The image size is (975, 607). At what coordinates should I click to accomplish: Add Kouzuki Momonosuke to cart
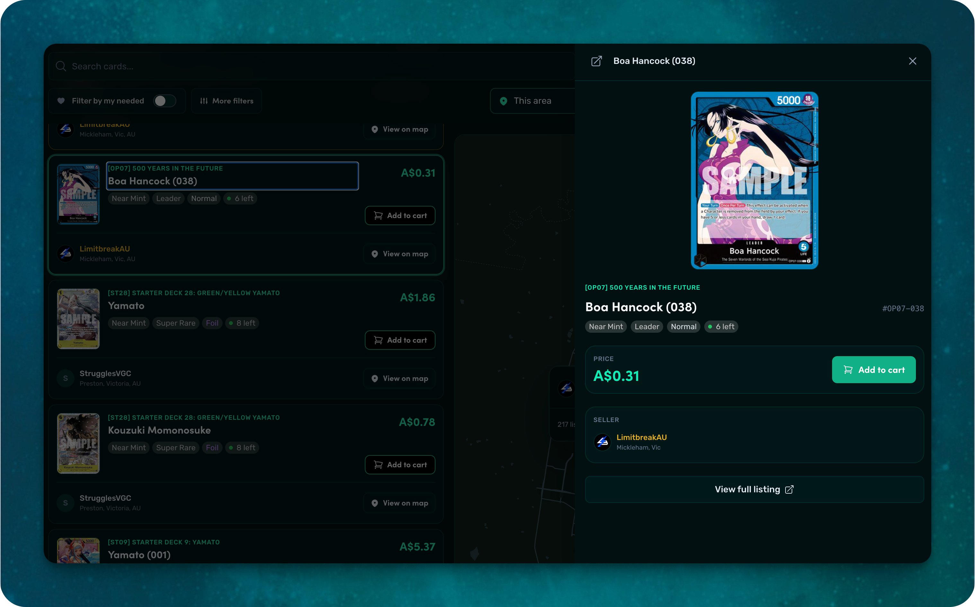pyautogui.click(x=400, y=464)
